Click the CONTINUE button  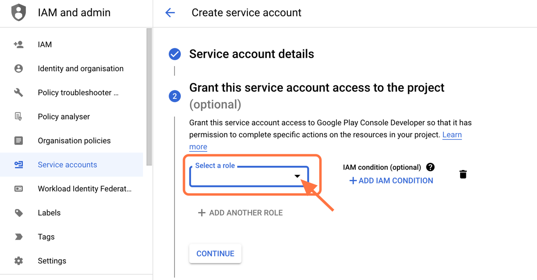coord(215,254)
